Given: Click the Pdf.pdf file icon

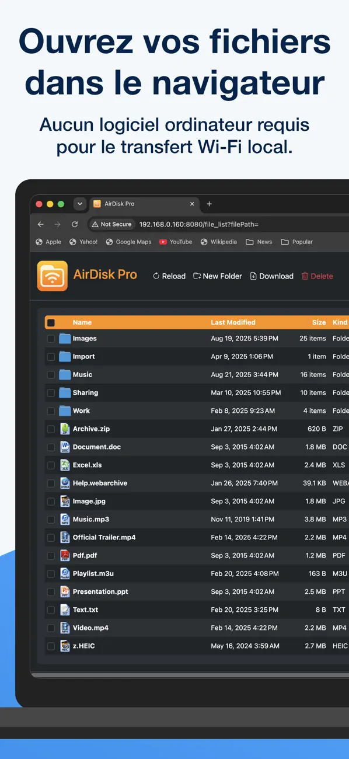Looking at the screenshot, I should pyautogui.click(x=65, y=556).
